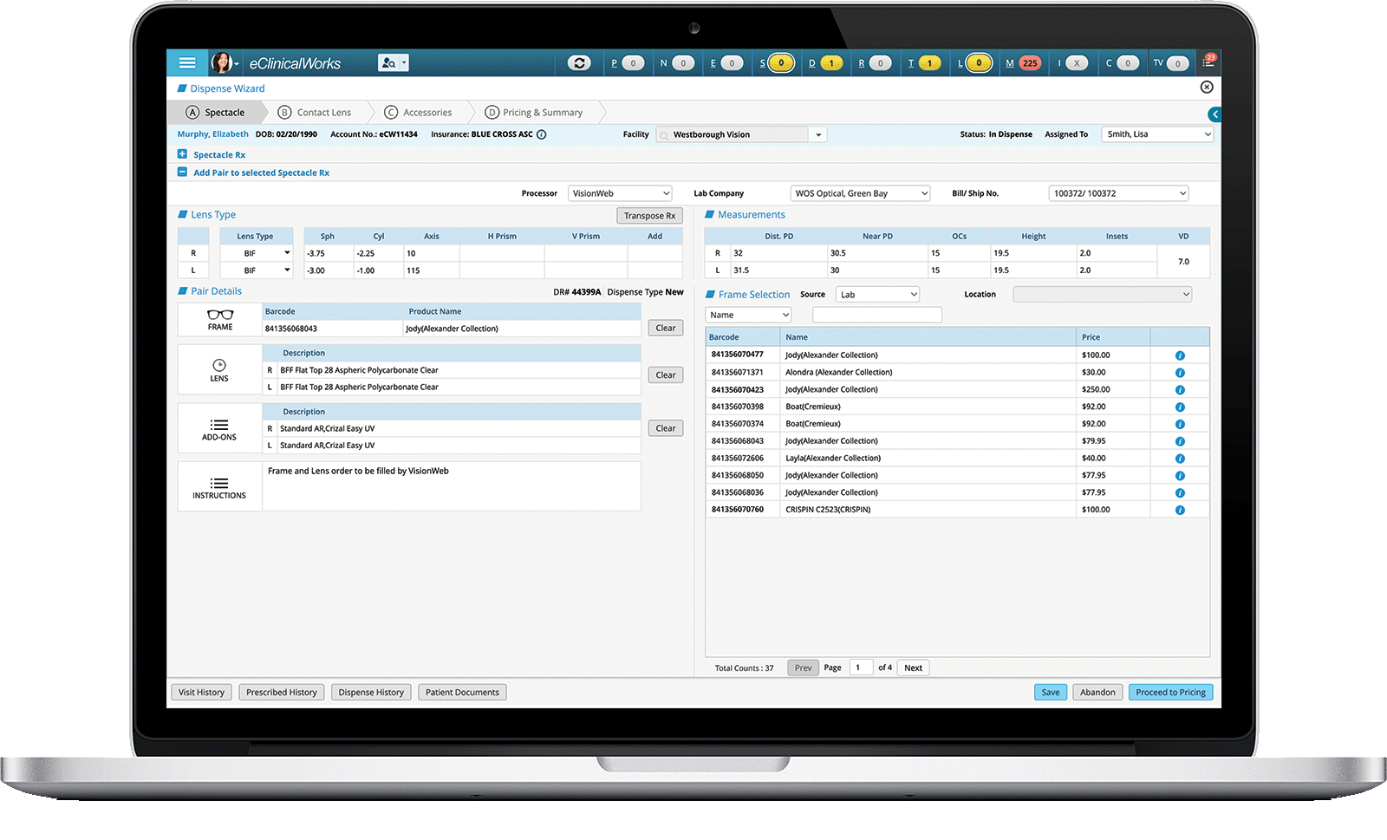Open the Processor VisionWeb dropdown
Viewport: 1387px width, 840px height.
point(620,193)
